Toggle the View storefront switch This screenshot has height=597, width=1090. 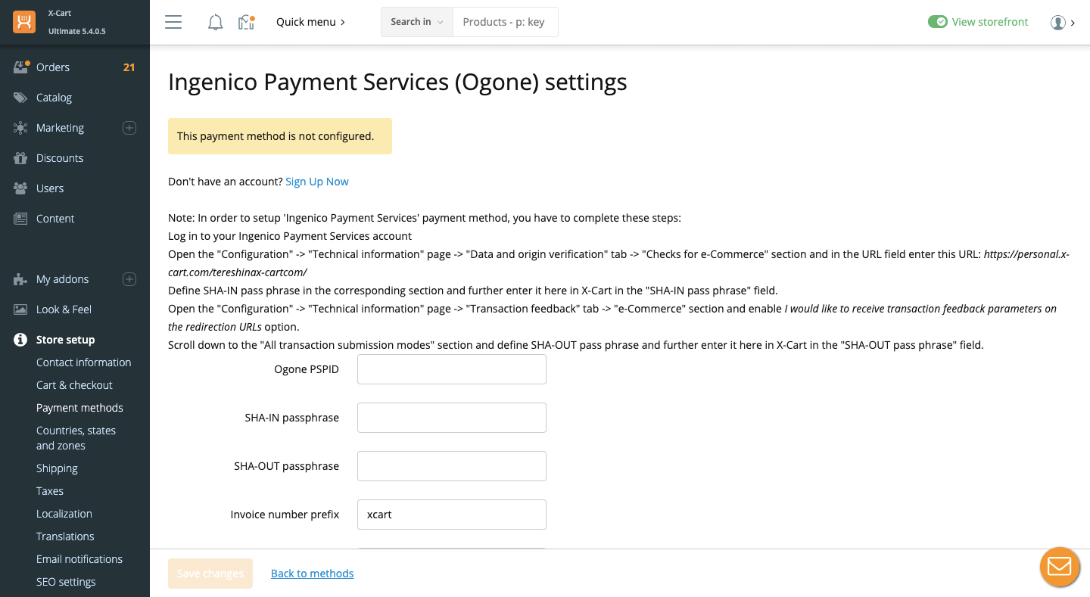pyautogui.click(x=937, y=22)
